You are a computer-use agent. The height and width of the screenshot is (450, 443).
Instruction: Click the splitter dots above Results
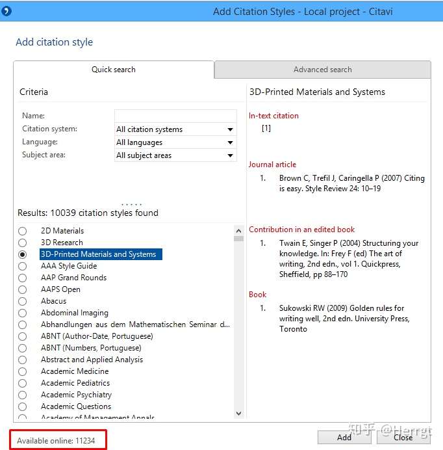(131, 204)
